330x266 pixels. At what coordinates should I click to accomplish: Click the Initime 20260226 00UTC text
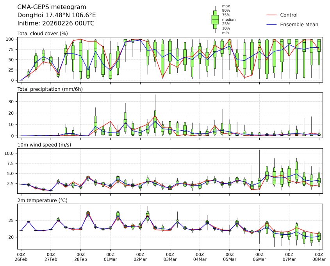[56, 23]
